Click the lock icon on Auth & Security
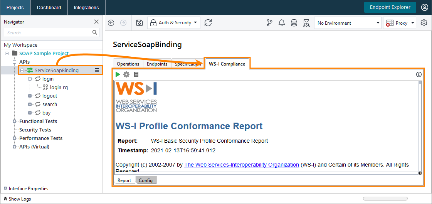This screenshot has height=204, width=432. pos(153,23)
